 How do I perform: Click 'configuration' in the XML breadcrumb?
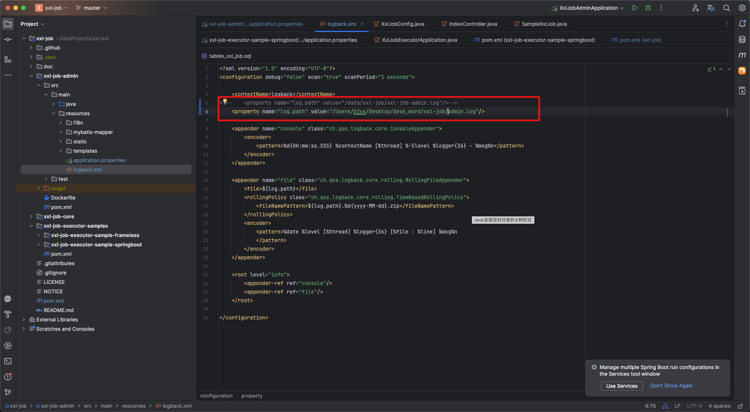coord(216,396)
